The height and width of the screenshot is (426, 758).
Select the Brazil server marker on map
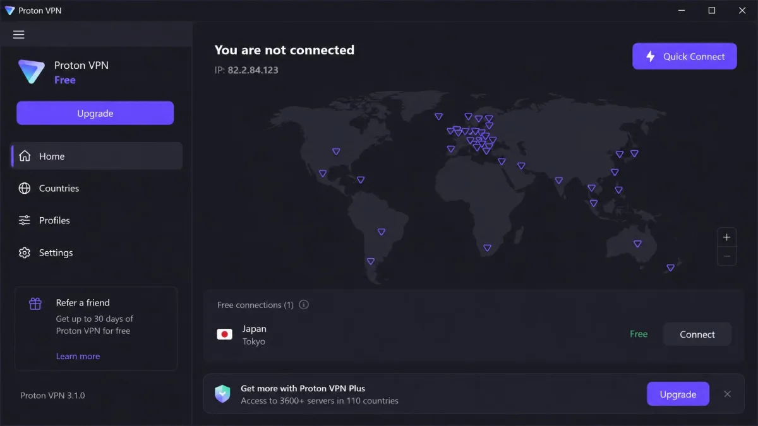coord(381,232)
